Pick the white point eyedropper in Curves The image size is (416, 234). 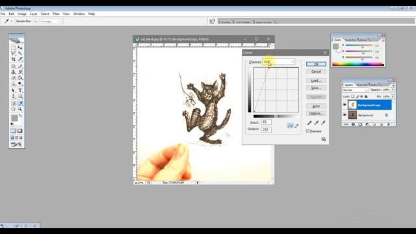pos(323,123)
